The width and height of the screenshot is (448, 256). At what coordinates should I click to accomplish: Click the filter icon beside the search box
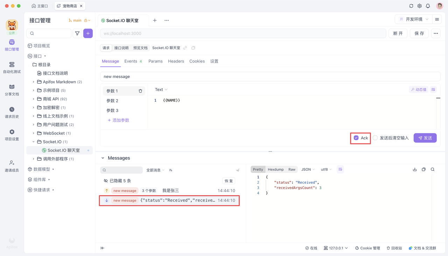click(77, 34)
